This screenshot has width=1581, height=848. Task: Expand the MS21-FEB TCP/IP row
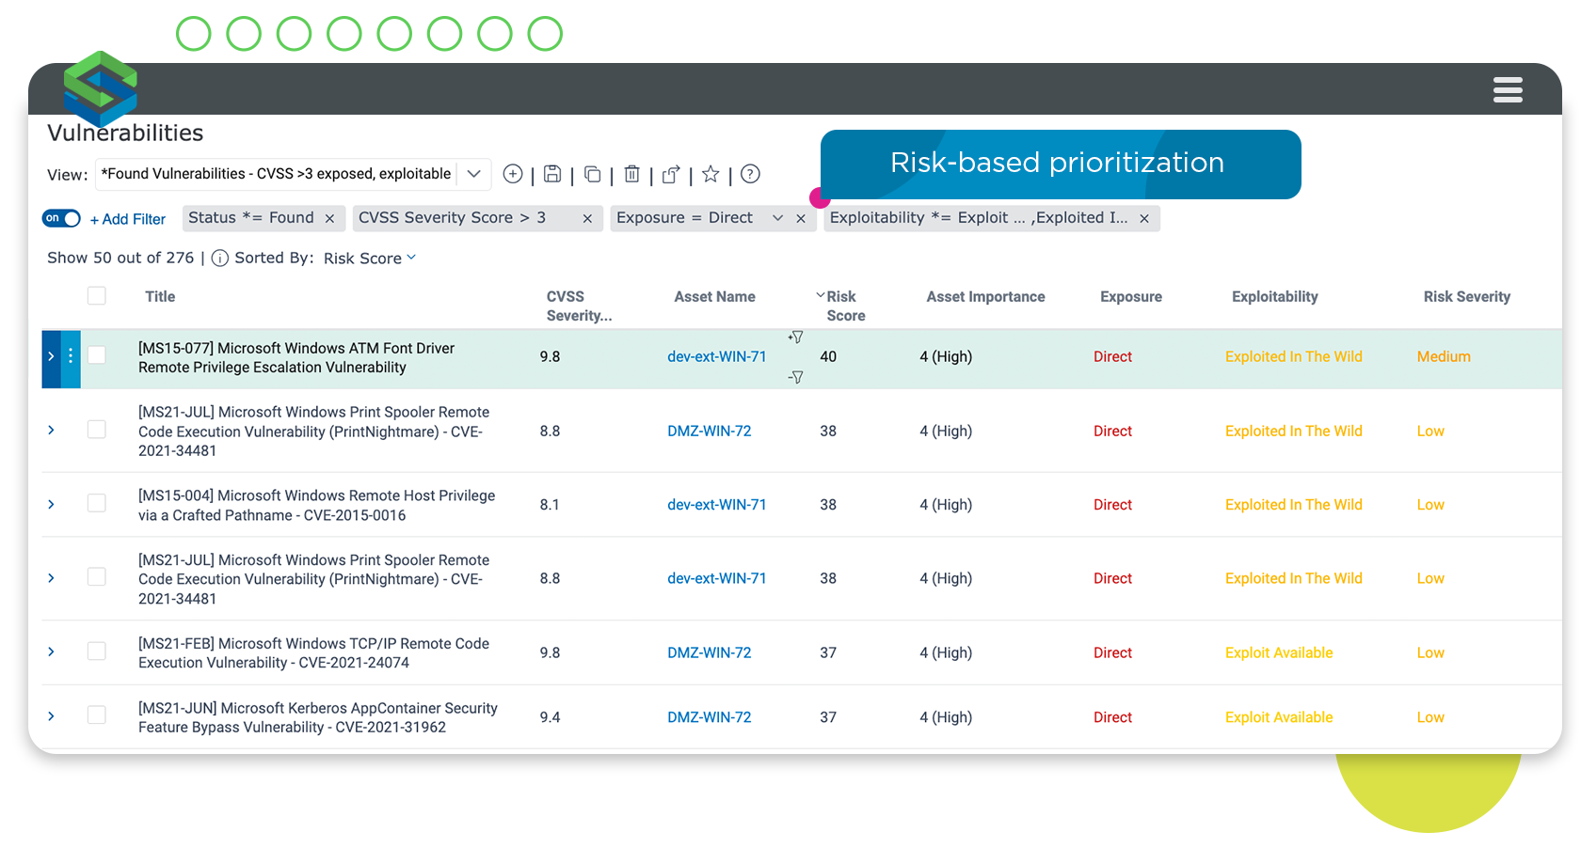(51, 652)
